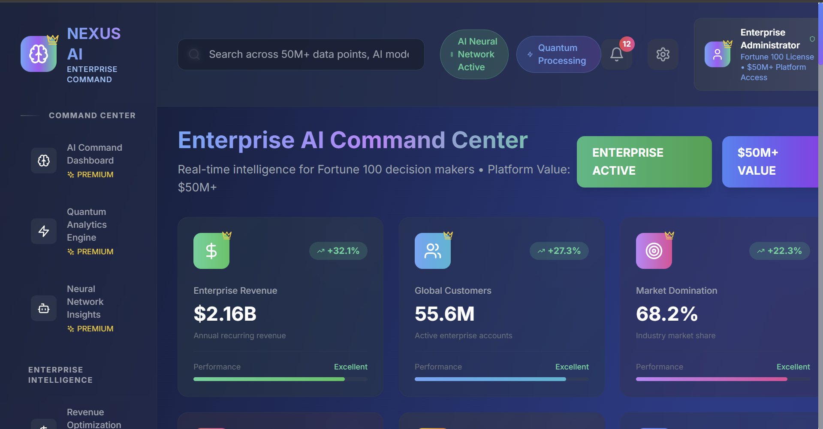This screenshot has width=823, height=429.
Task: Click the ENTERPRISE ACTIVE green button
Action: coord(644,162)
